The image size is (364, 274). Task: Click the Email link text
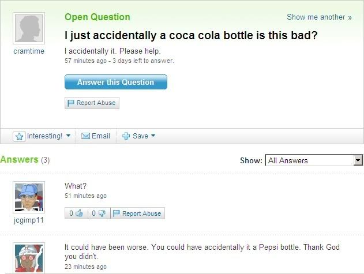[100, 136]
